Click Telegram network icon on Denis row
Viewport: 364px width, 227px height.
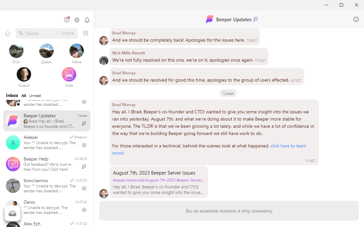point(84,210)
